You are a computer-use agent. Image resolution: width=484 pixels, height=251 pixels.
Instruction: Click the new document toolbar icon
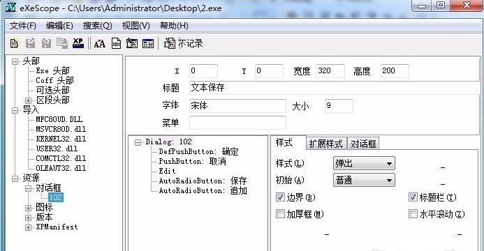click(14, 43)
